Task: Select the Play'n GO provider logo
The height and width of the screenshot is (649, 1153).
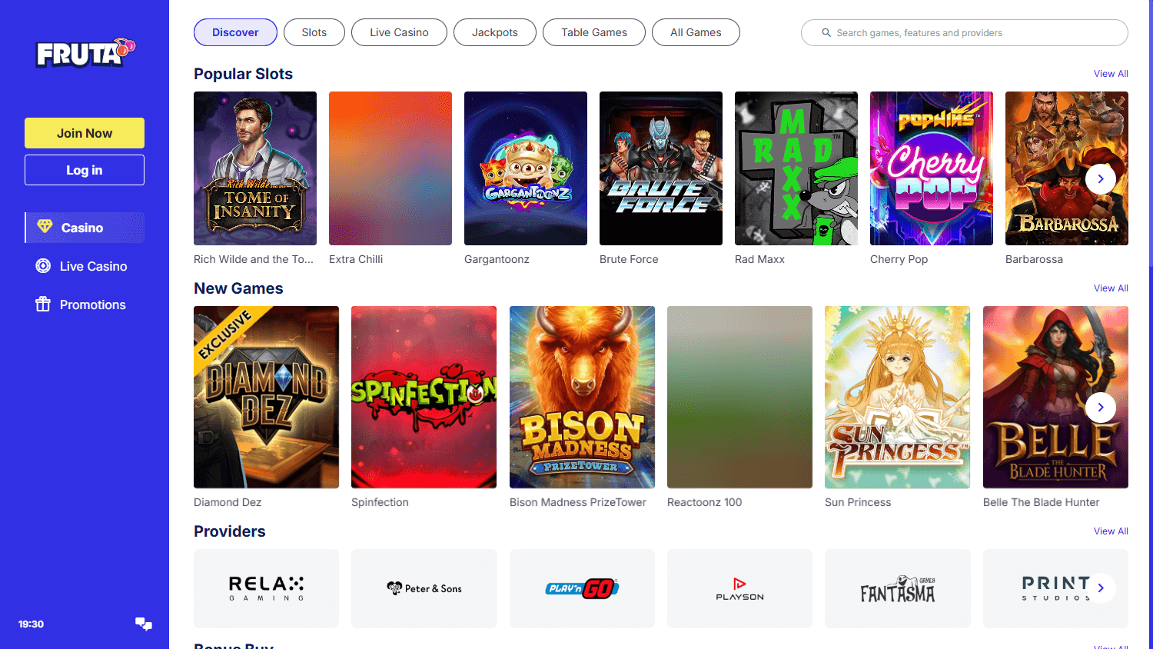Action: click(x=582, y=588)
